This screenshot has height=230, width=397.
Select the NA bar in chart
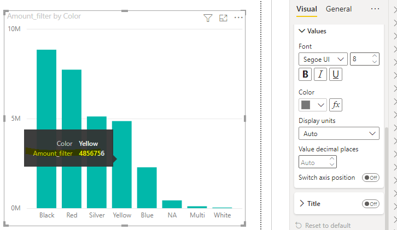172,204
